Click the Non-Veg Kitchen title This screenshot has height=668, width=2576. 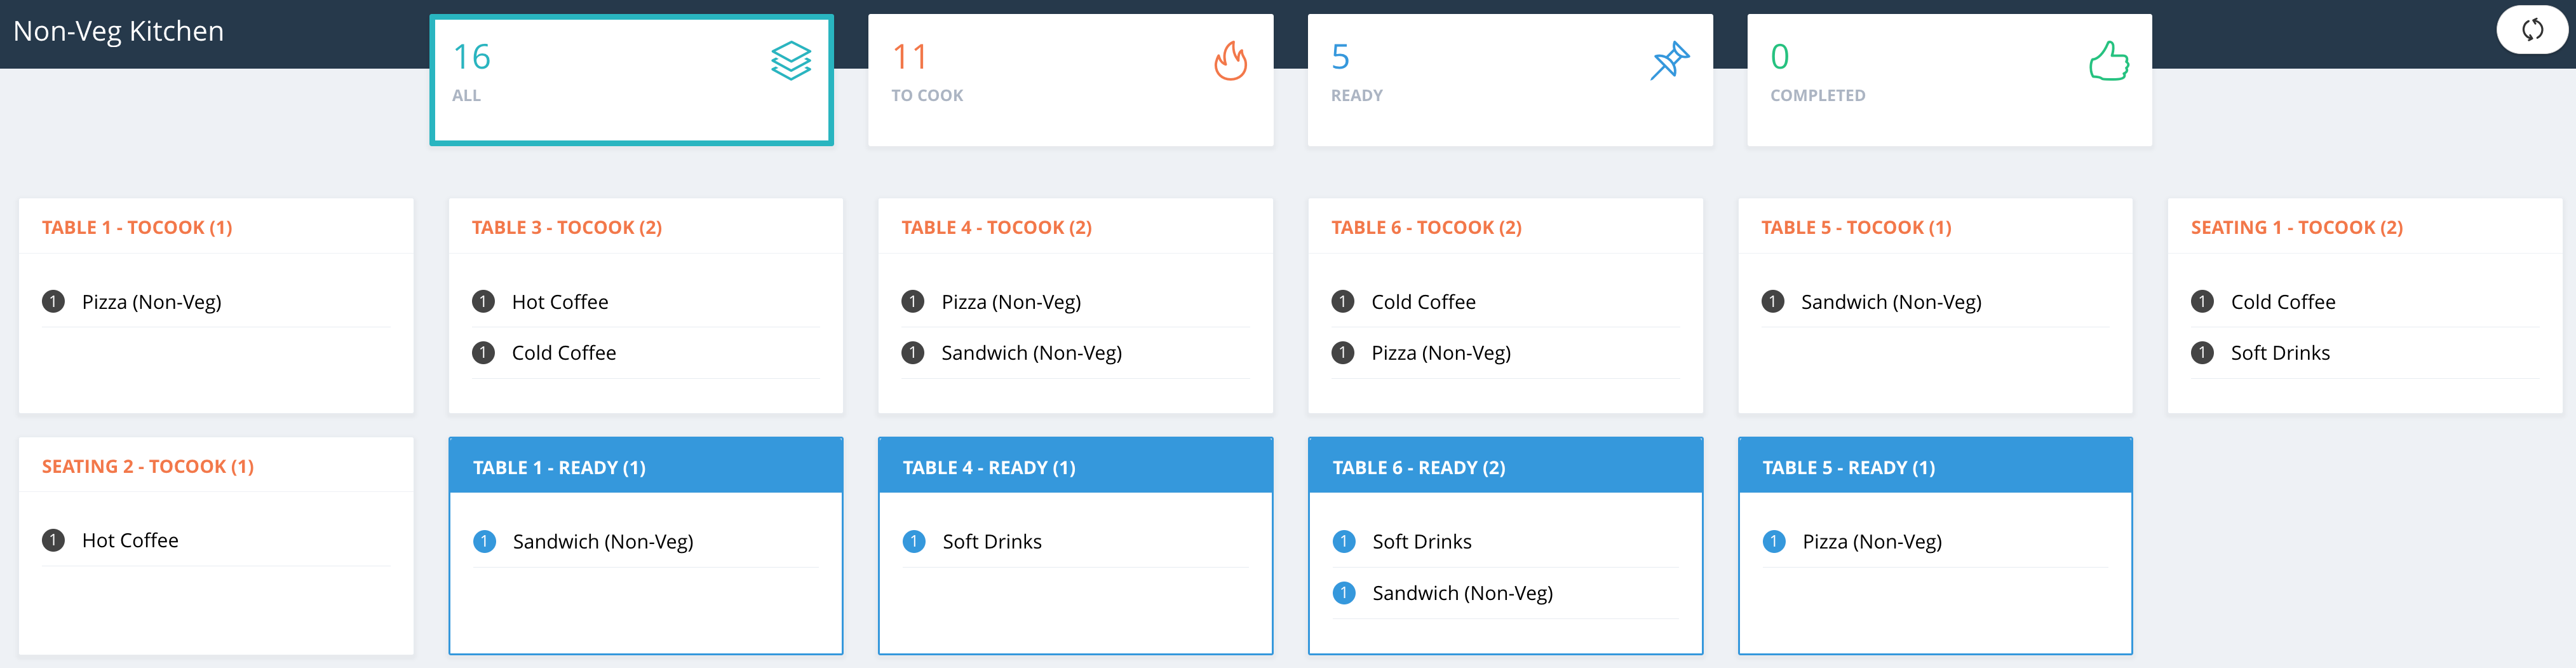pos(118,31)
